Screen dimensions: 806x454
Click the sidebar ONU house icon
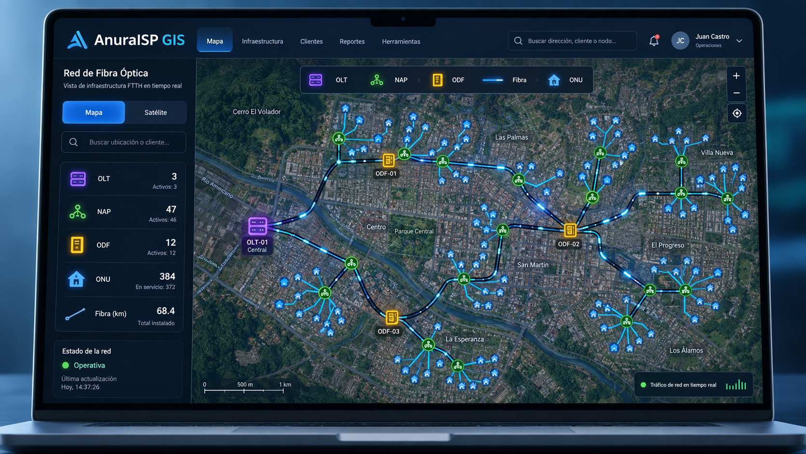[76, 279]
